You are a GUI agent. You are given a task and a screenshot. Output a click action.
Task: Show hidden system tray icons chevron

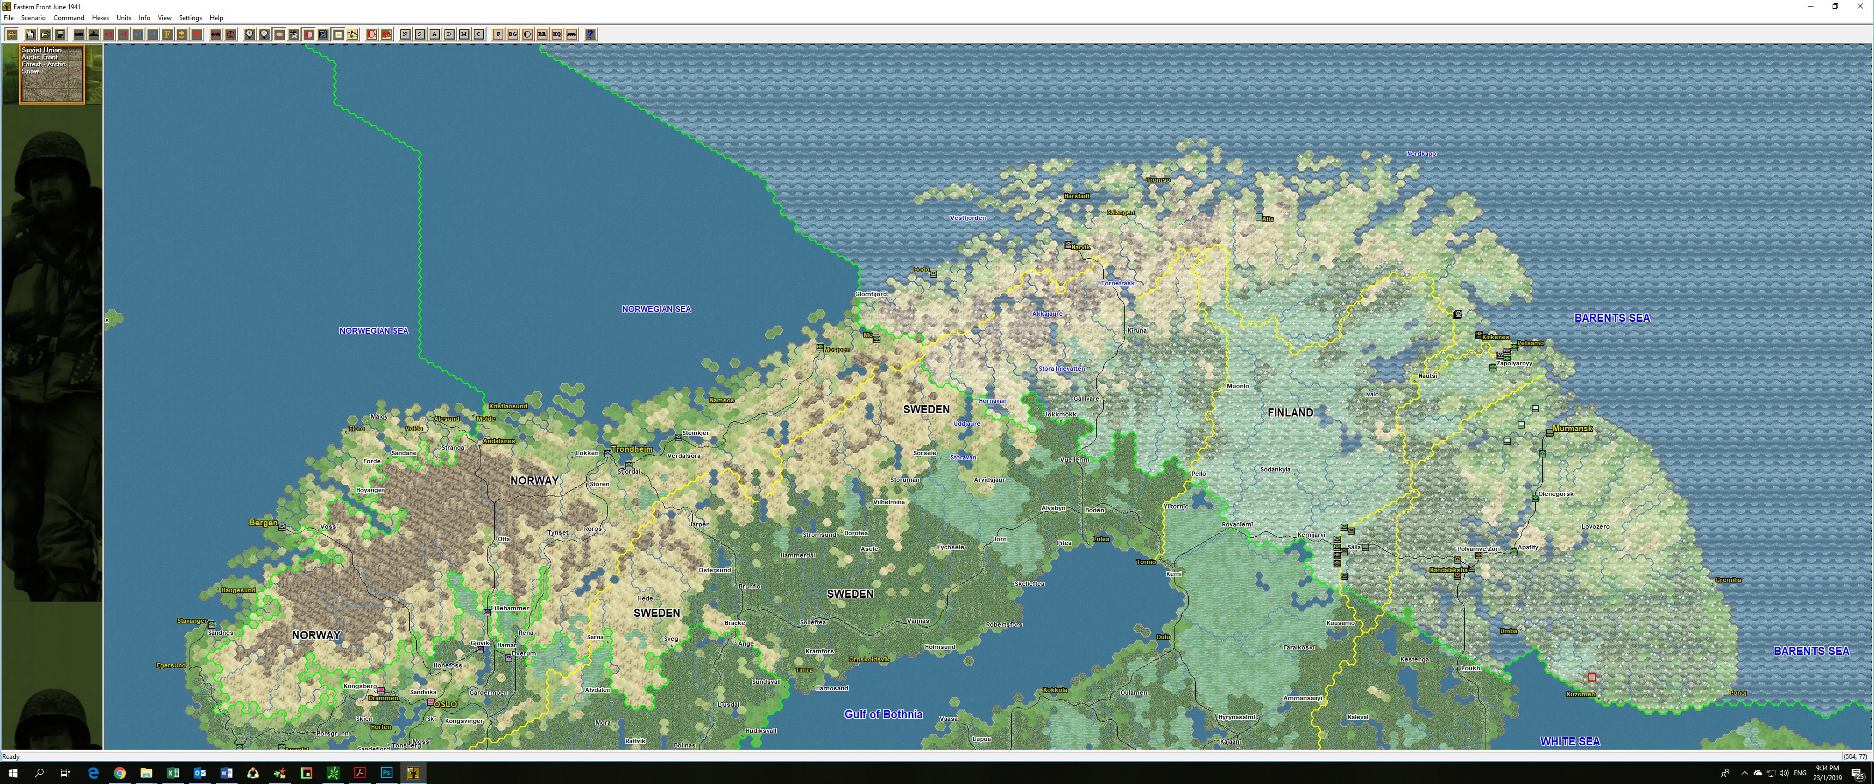(x=1744, y=773)
